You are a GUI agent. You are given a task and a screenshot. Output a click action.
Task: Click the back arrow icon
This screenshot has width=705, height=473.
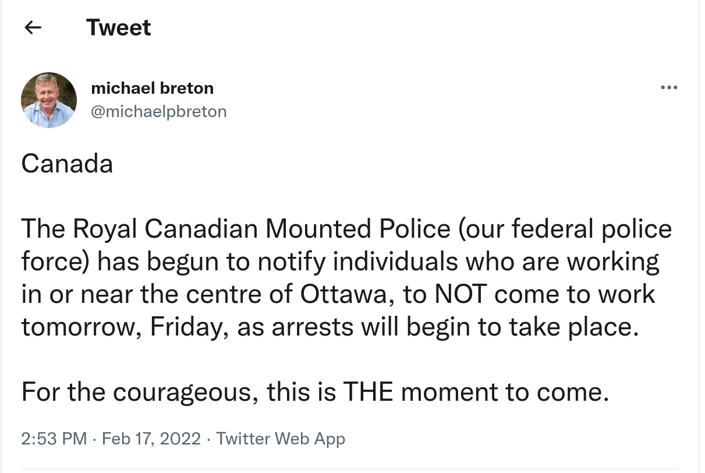(33, 27)
